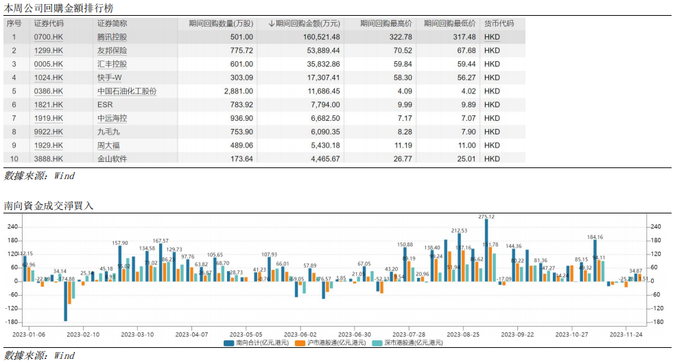675x363 pixels.
Task: Click the 周大福 company name
Action: pos(108,145)
